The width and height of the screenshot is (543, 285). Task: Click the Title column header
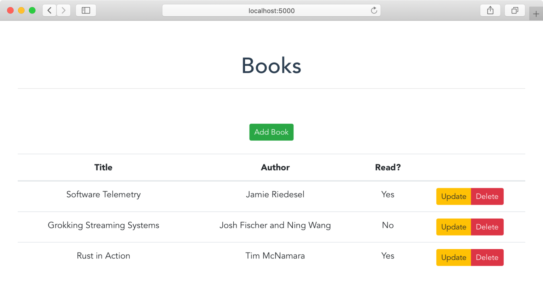[x=103, y=167]
